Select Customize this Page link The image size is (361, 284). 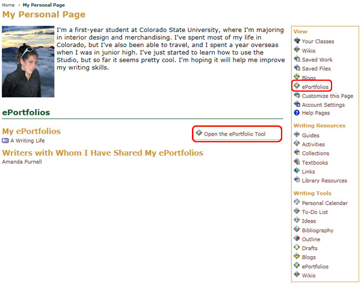point(327,96)
